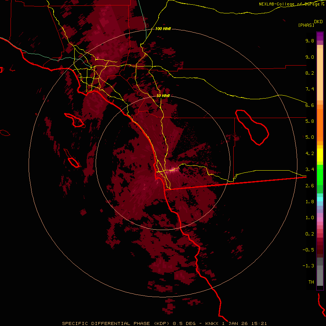Image resolution: width=326 pixels, height=326 pixels.
Task: Click the -1.3 scale value label
Action: point(308,266)
